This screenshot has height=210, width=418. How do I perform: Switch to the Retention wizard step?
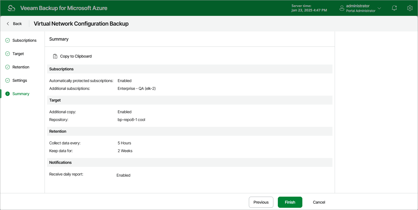pos(21,67)
